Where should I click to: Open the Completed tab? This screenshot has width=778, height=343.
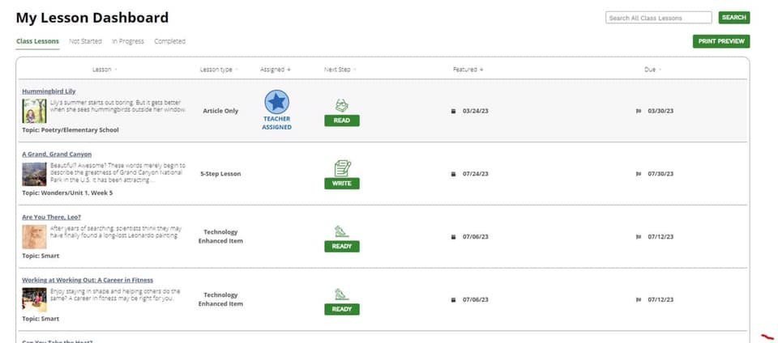(169, 41)
